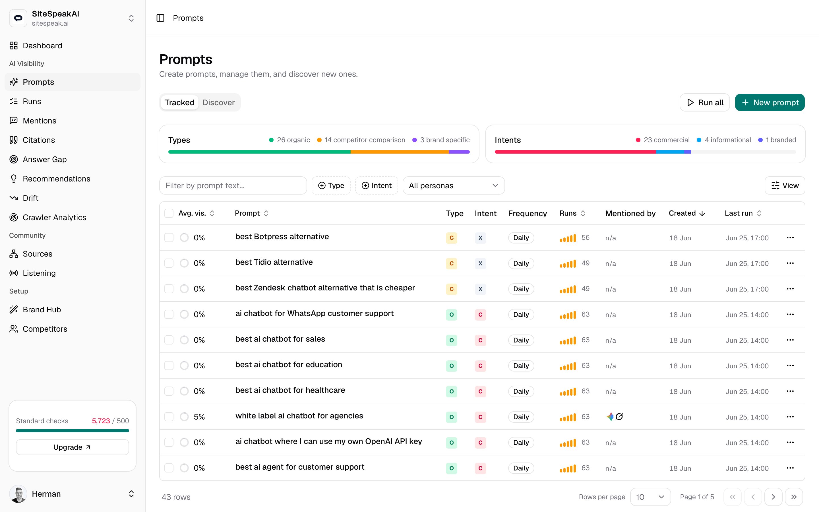The image size is (819, 512).
Task: Click Gemini icon in white label row
Action: tap(610, 417)
